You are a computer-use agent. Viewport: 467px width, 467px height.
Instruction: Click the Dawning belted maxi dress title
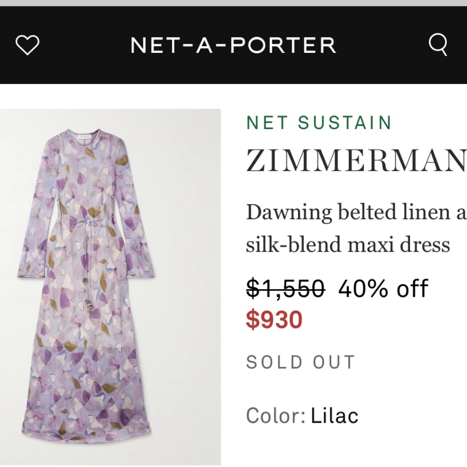click(355, 226)
